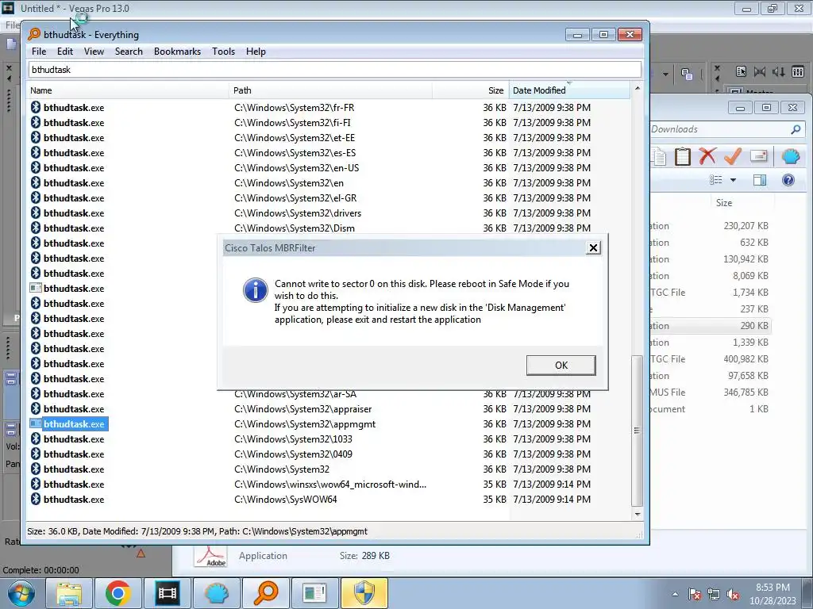
Task: Select bthudtask.exe in C:\Windows\SysWOW64
Action: [x=74, y=500]
